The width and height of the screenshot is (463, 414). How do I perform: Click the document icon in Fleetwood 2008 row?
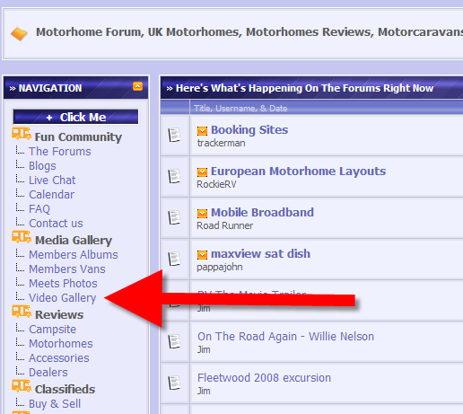point(174,383)
